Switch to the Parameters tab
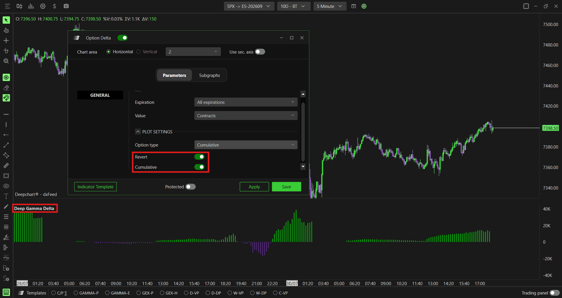The height and width of the screenshot is (298, 562). 174,75
